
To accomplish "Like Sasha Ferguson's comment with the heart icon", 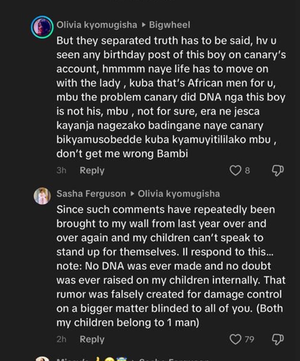I will [235, 338].
